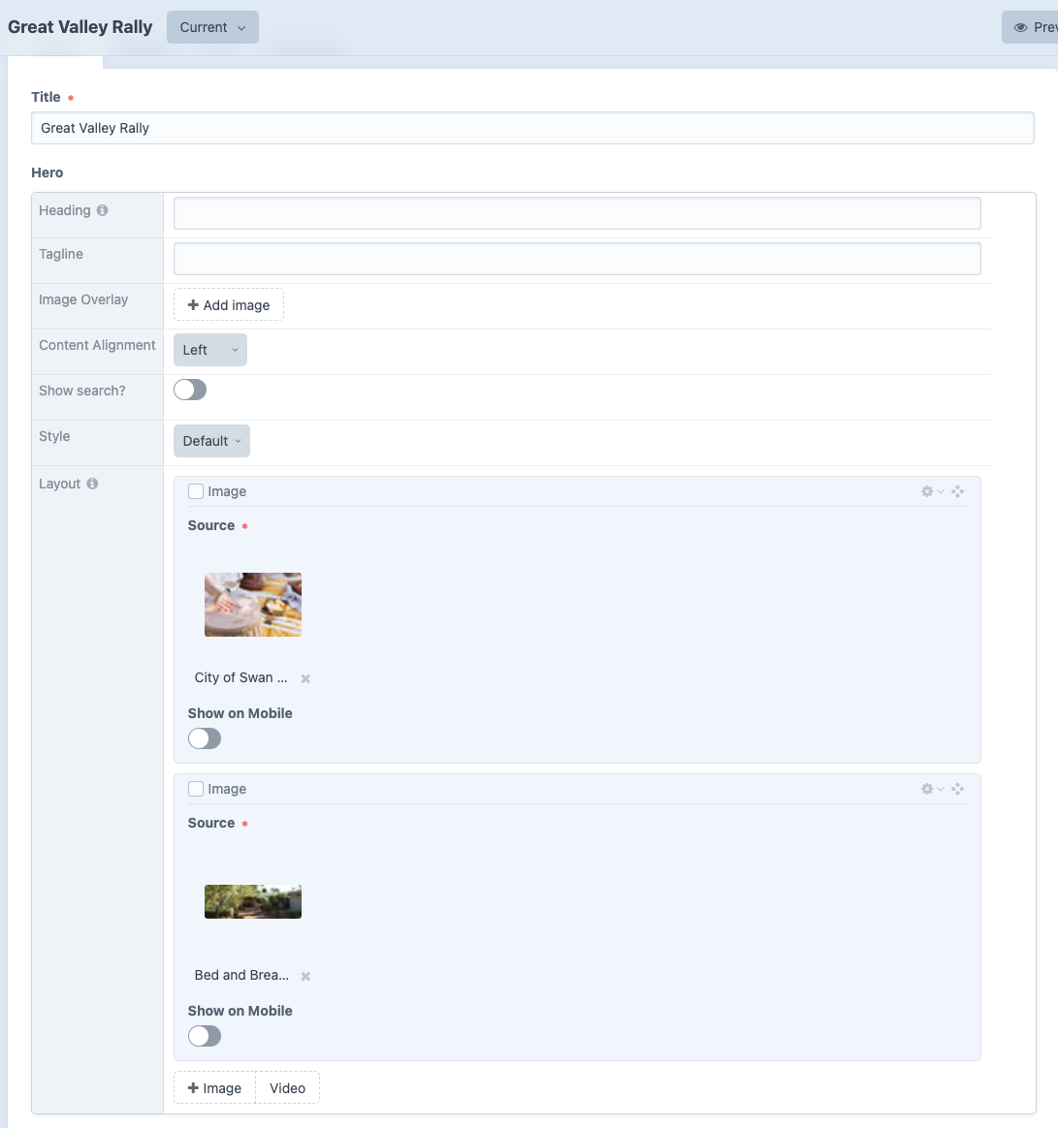Open Content Alignment Left dropdown
The image size is (1058, 1128).
(x=210, y=350)
